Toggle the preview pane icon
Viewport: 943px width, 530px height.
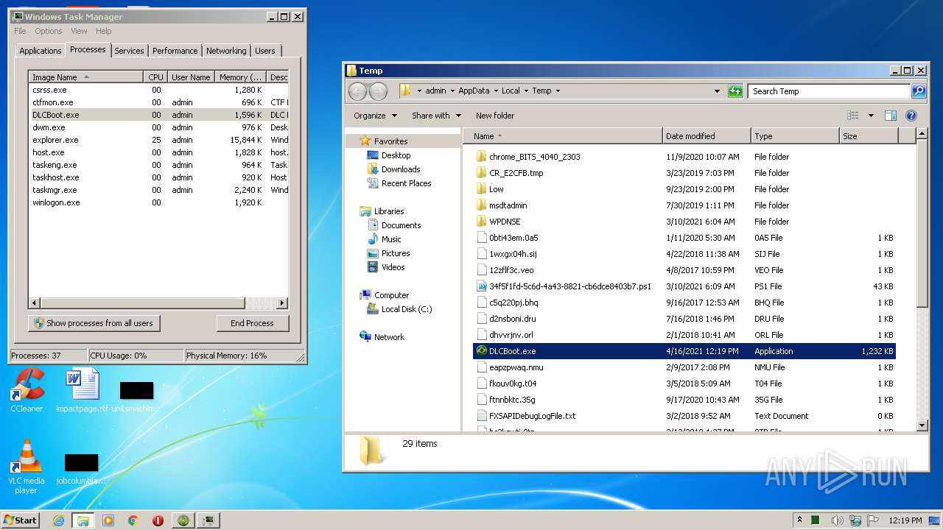(890, 116)
